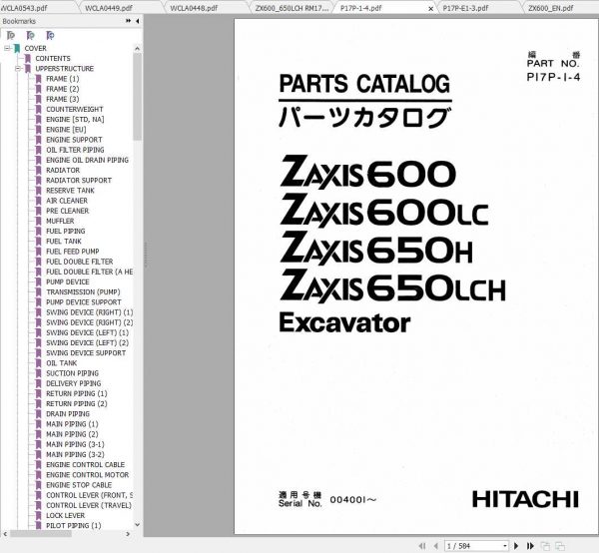The image size is (599, 553).
Task: Go to next page arrow
Action: click(516, 546)
